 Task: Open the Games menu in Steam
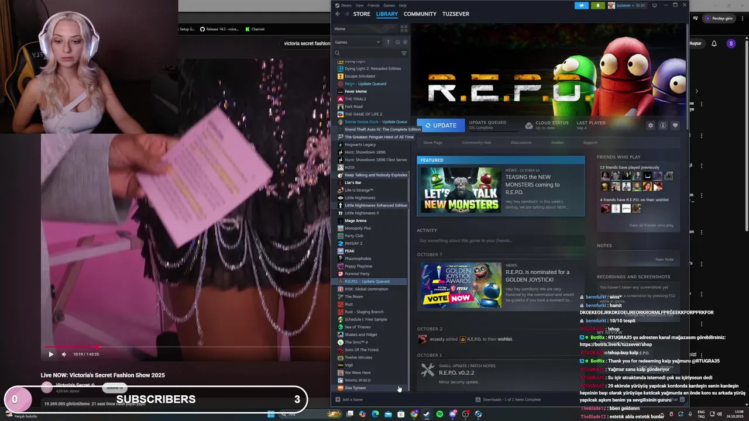[x=389, y=5]
